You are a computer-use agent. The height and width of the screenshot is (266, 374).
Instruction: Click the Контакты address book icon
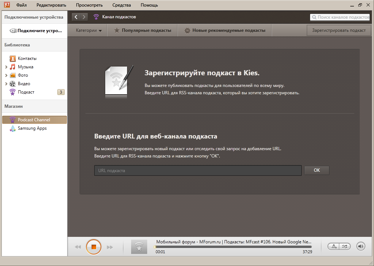[12, 58]
